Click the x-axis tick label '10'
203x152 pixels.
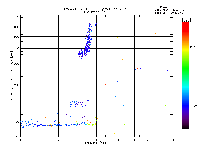[147, 140]
